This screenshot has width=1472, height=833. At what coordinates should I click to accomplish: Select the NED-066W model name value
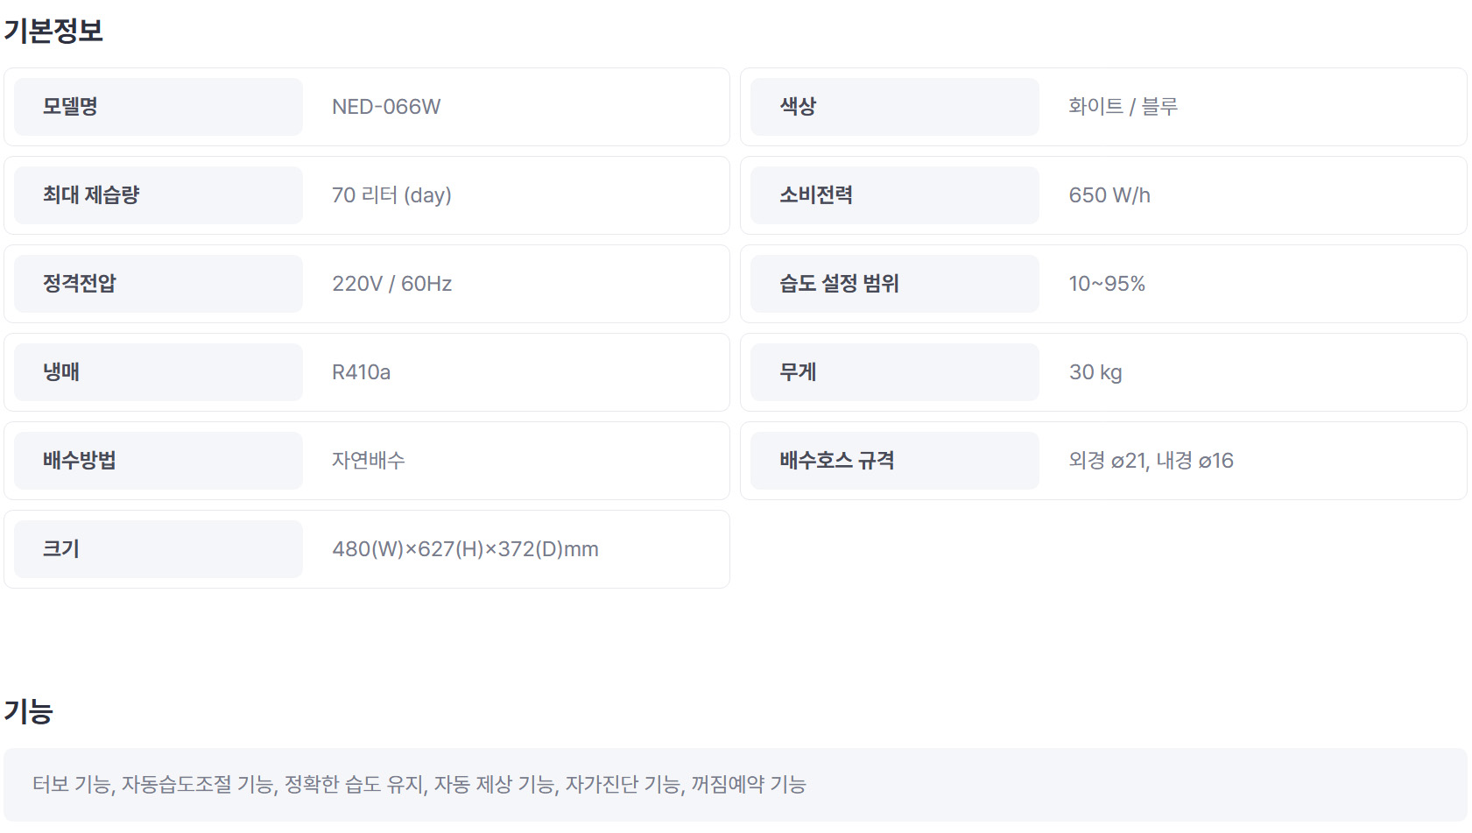click(x=386, y=107)
